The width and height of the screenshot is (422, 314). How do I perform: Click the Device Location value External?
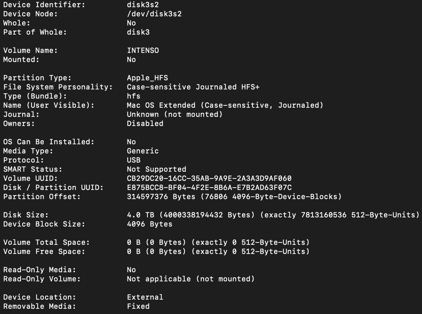(x=145, y=297)
